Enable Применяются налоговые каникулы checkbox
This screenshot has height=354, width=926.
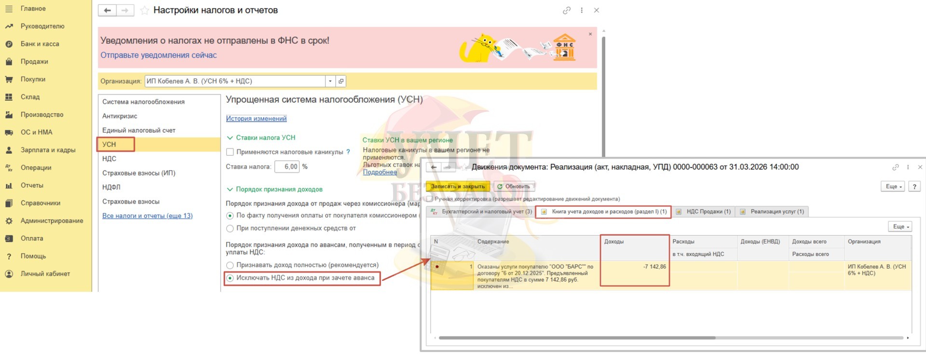[x=230, y=152]
